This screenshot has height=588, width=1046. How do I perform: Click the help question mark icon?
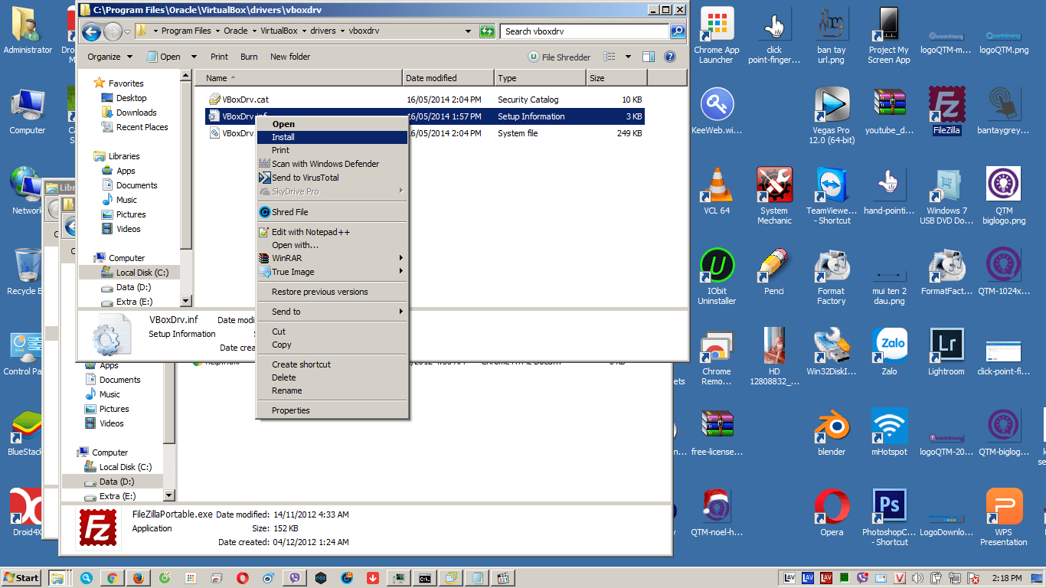670,57
